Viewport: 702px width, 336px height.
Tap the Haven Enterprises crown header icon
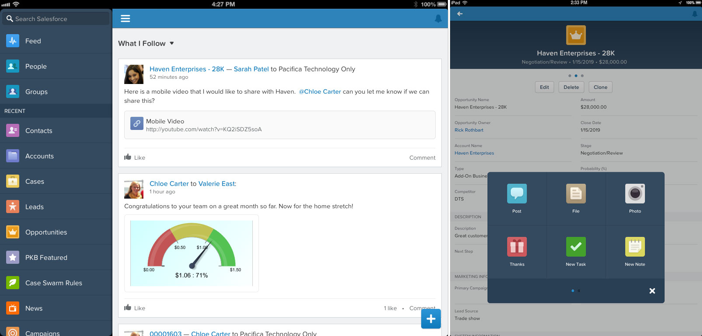coord(576,35)
